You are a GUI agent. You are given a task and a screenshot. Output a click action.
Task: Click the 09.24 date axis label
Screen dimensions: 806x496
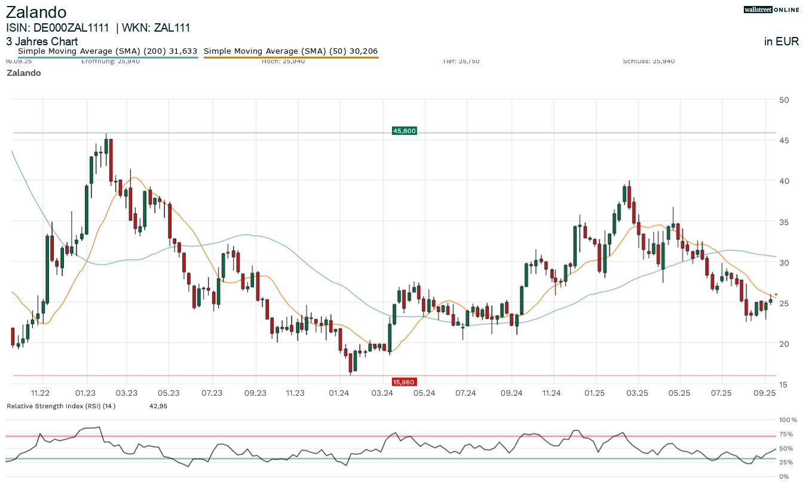pos(511,393)
